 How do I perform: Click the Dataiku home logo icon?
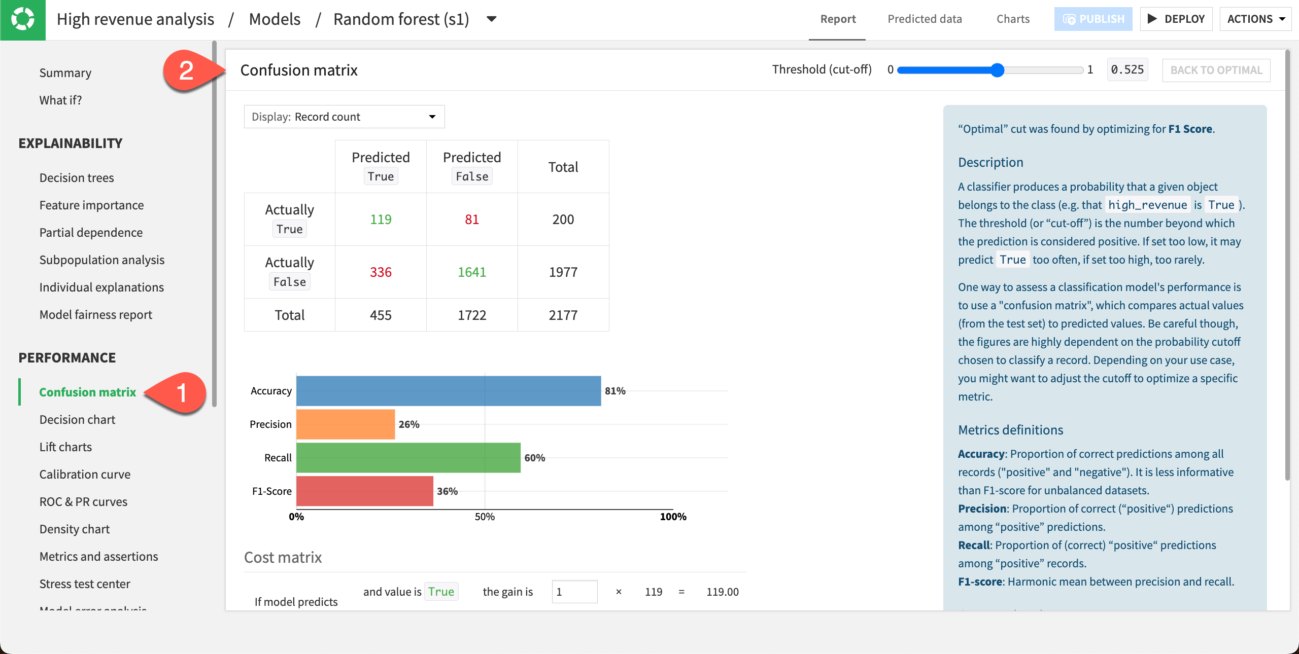[x=23, y=19]
